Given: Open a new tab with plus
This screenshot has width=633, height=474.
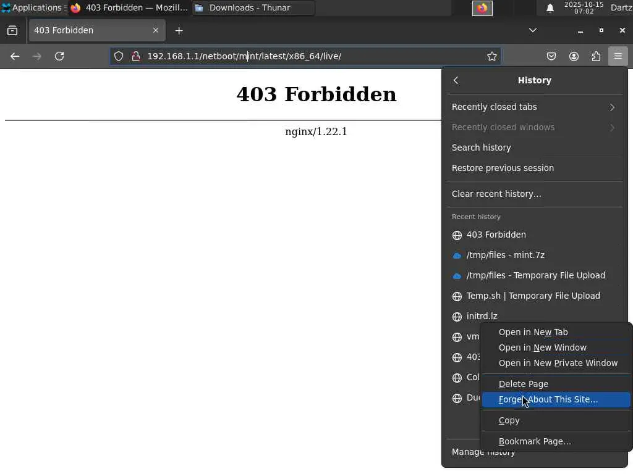Looking at the screenshot, I should pos(179,31).
